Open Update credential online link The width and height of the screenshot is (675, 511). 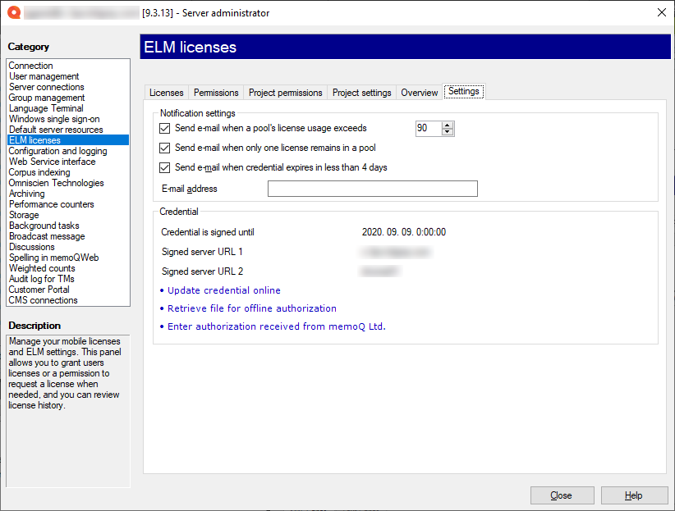tap(223, 290)
